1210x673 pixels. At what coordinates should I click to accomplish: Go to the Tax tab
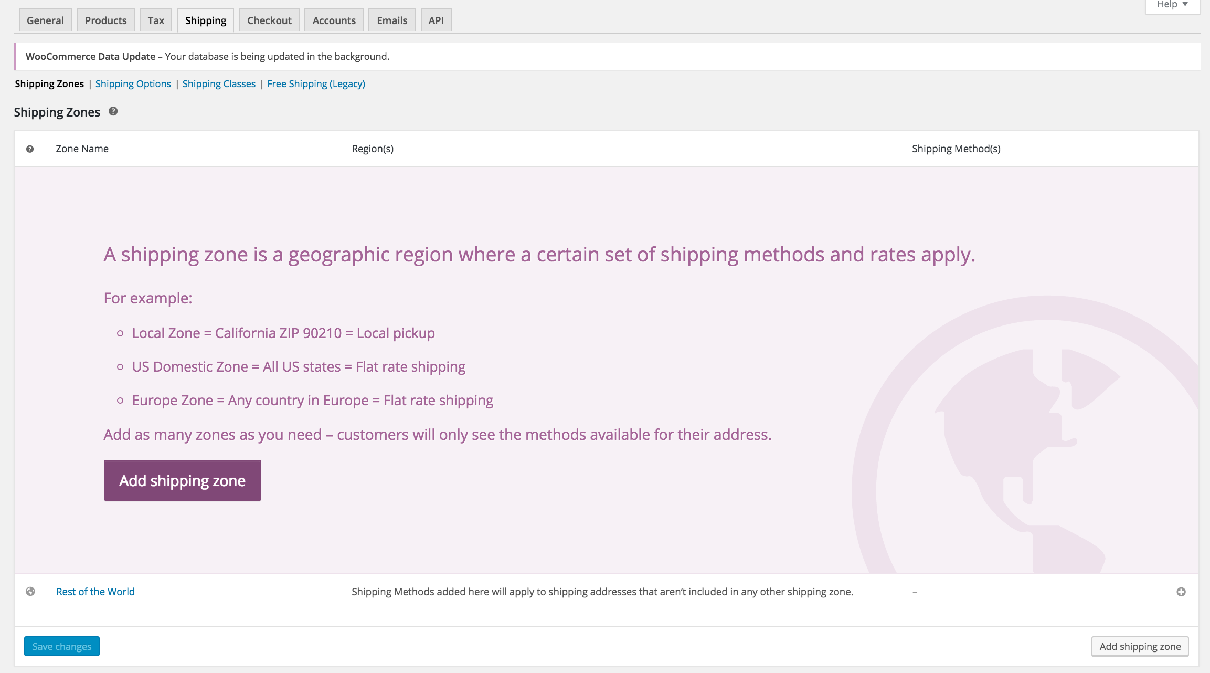click(156, 20)
